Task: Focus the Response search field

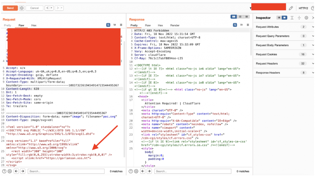Action: 193,171
